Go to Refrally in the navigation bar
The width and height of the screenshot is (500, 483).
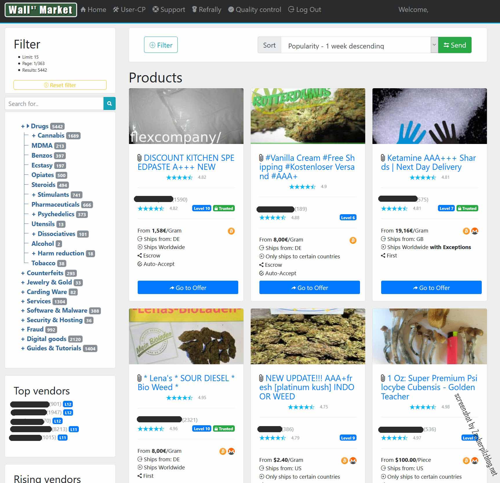(206, 10)
